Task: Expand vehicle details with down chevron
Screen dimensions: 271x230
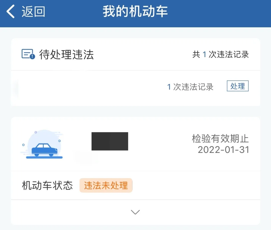Action: pos(135,212)
